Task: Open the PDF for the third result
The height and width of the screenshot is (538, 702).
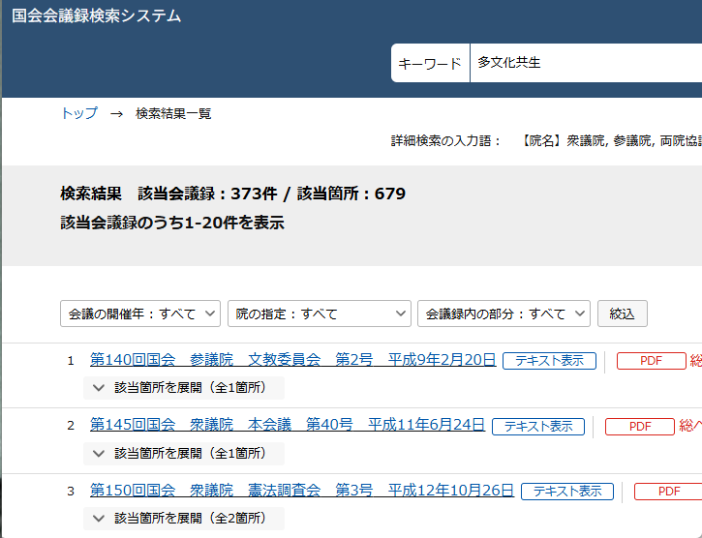Action: [668, 492]
